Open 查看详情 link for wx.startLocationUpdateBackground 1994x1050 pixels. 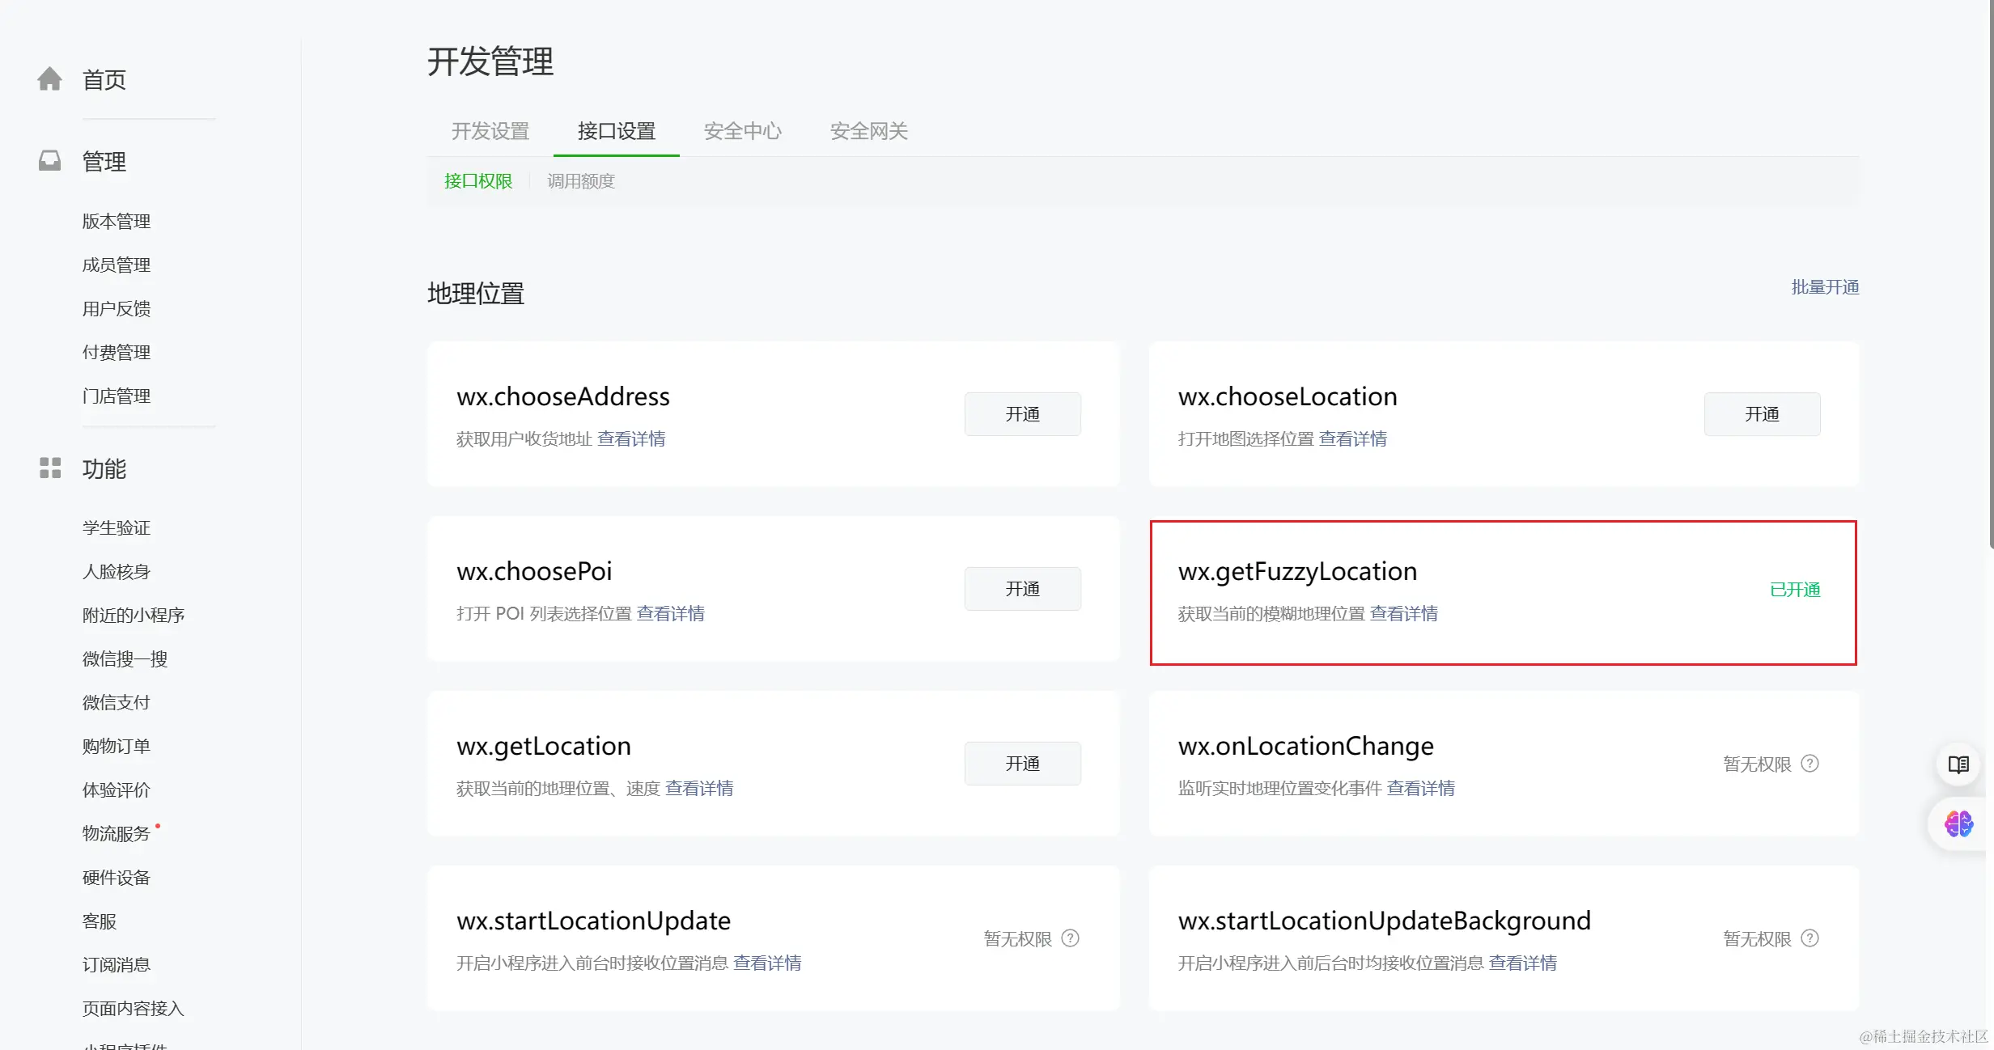tap(1523, 963)
